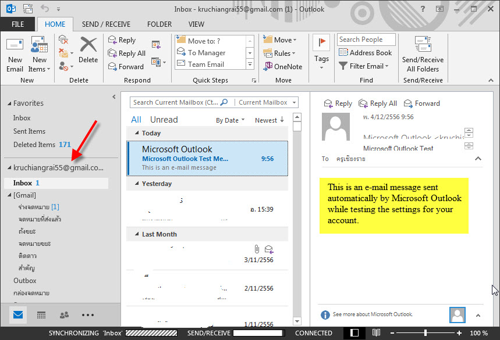Click Forward in the Respond group
The height and width of the screenshot is (340, 500).
pos(126,66)
